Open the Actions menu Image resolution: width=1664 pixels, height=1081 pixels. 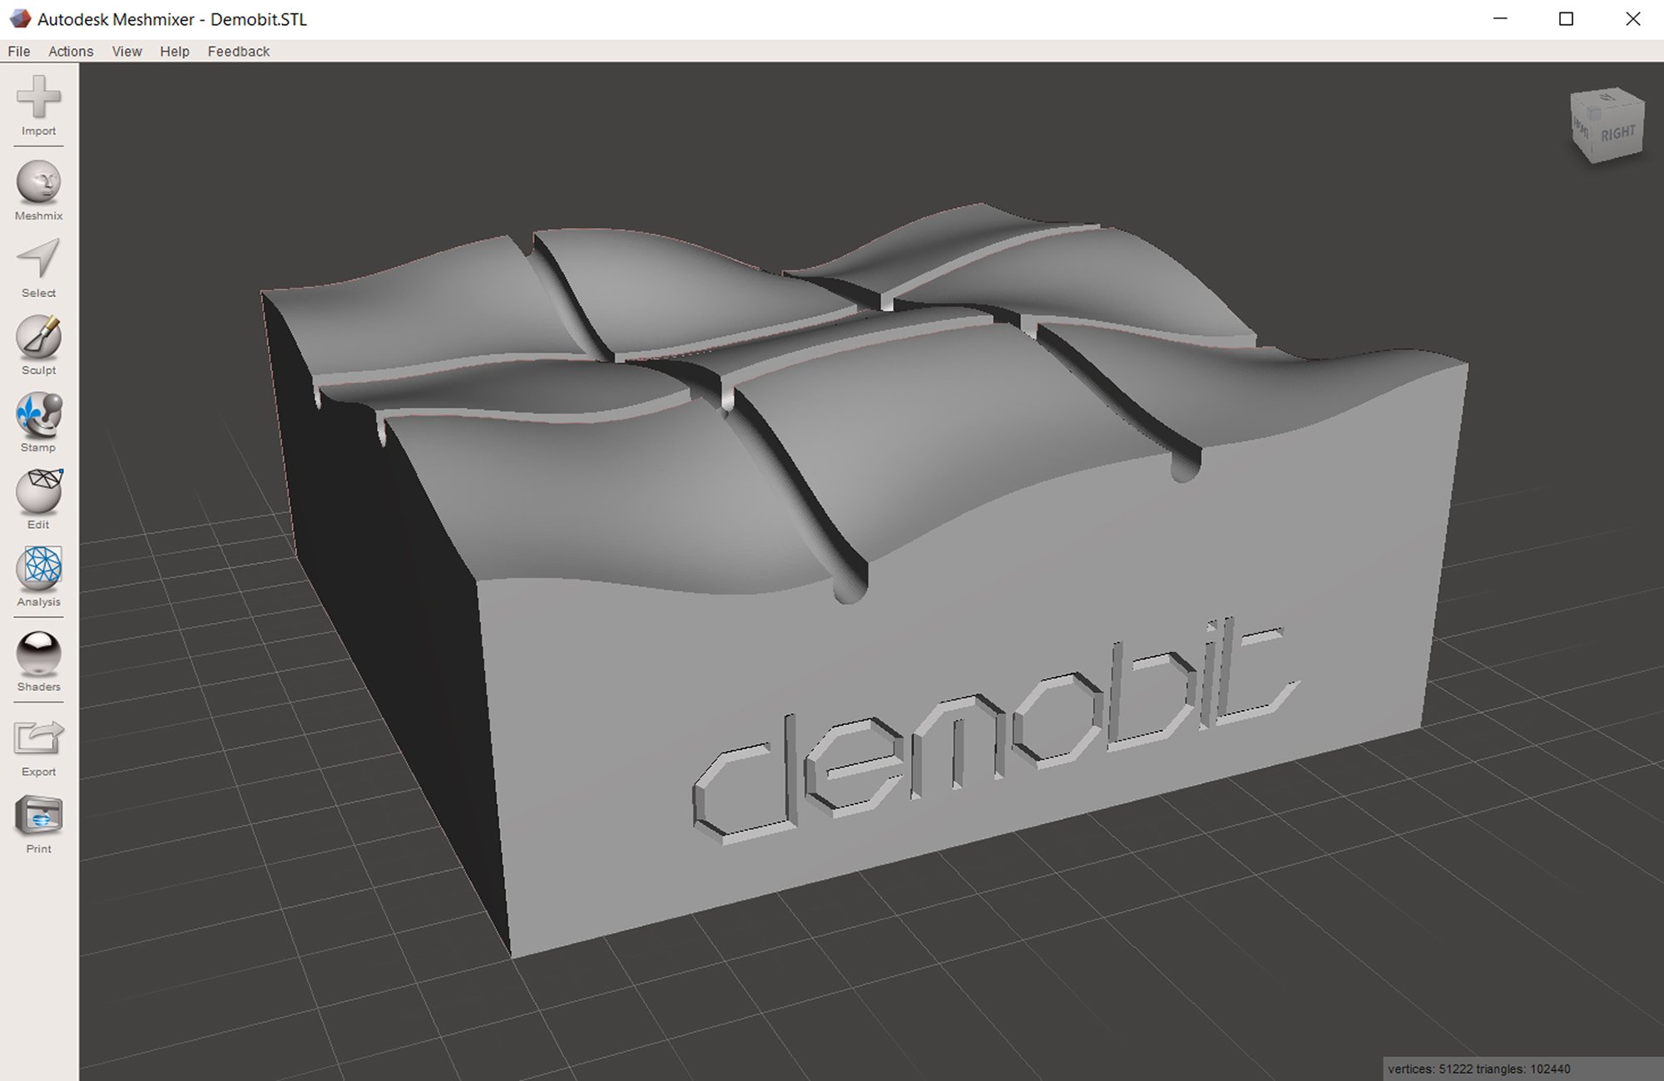(71, 52)
